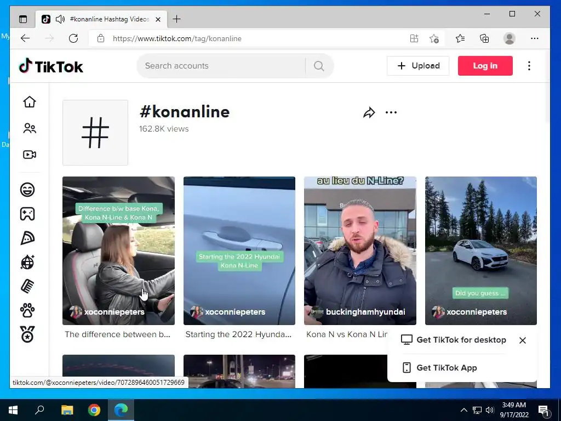Show hidden system tray icons
561x421 pixels.
(463, 410)
